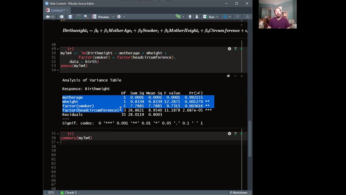Open the Run options dropdown arrow

217,17
